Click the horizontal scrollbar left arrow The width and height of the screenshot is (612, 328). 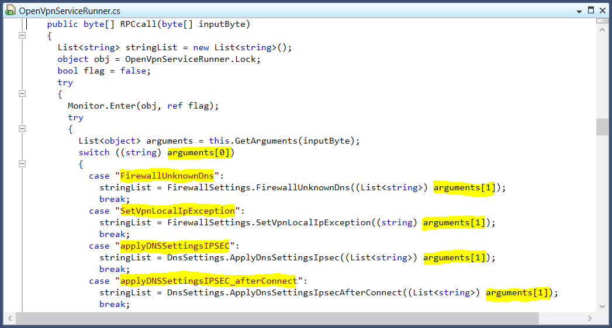point(10,318)
